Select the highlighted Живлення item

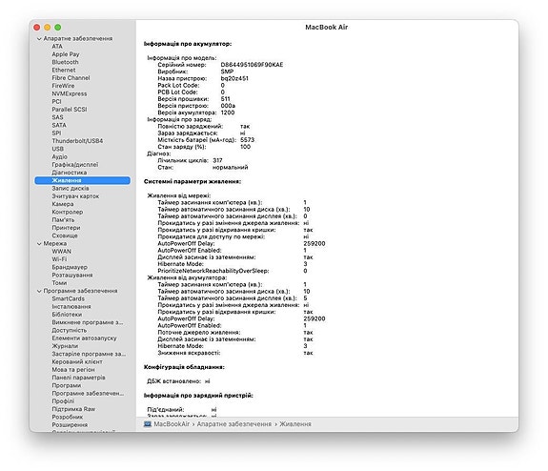coord(83,180)
